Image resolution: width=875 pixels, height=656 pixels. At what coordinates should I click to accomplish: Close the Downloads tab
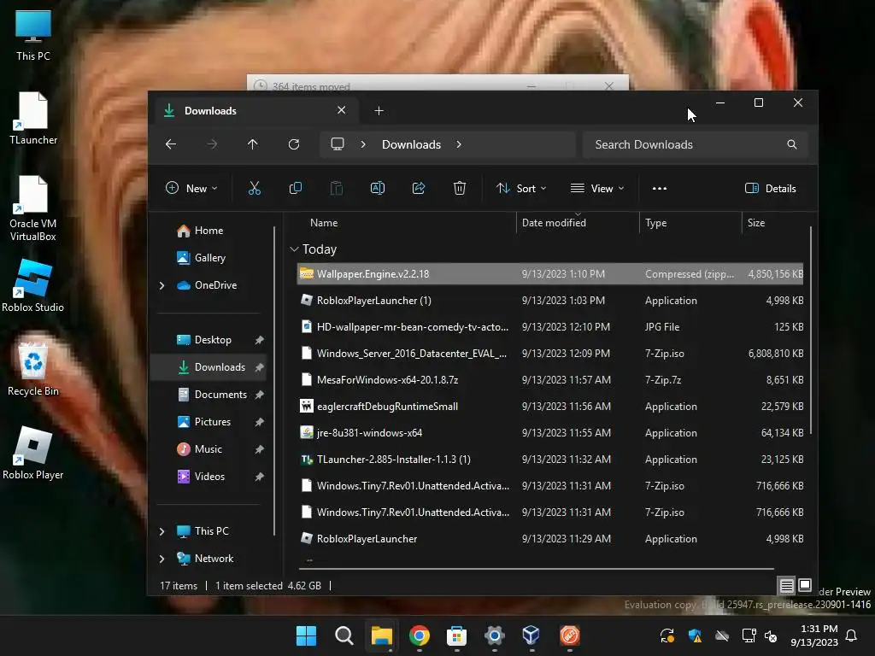pyautogui.click(x=342, y=110)
